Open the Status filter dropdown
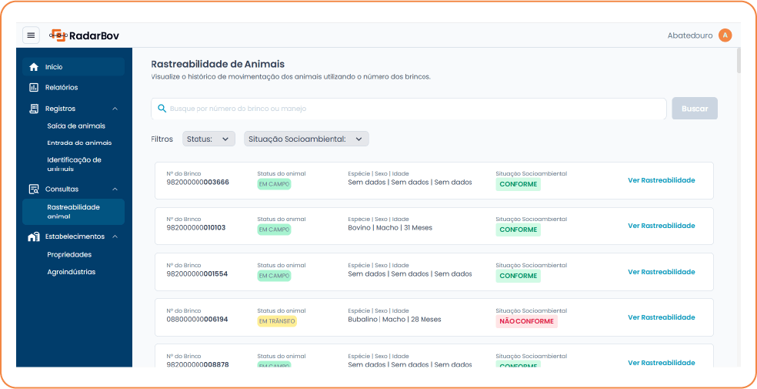The height and width of the screenshot is (389, 757). click(x=208, y=139)
